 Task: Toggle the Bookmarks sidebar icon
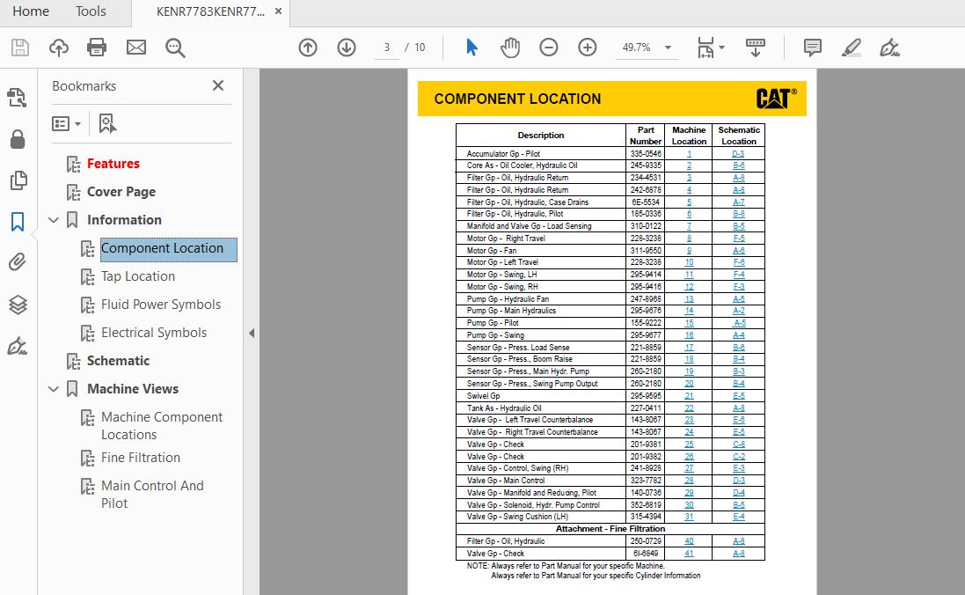[18, 222]
